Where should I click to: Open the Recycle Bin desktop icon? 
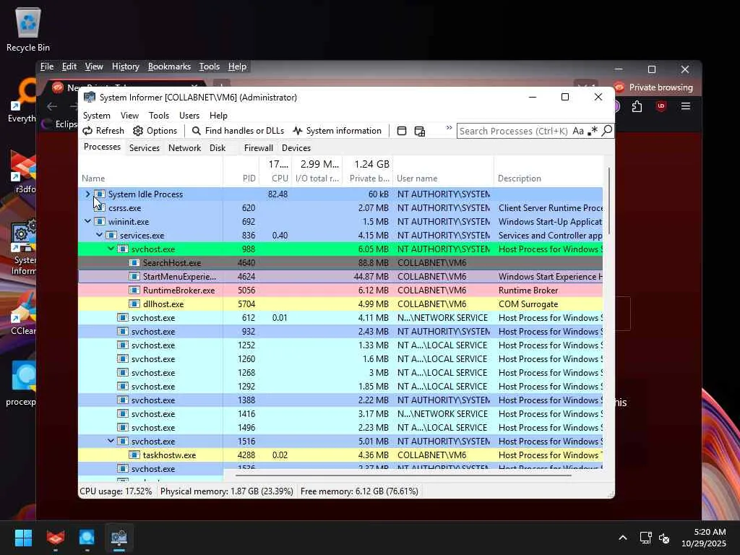coord(28,29)
